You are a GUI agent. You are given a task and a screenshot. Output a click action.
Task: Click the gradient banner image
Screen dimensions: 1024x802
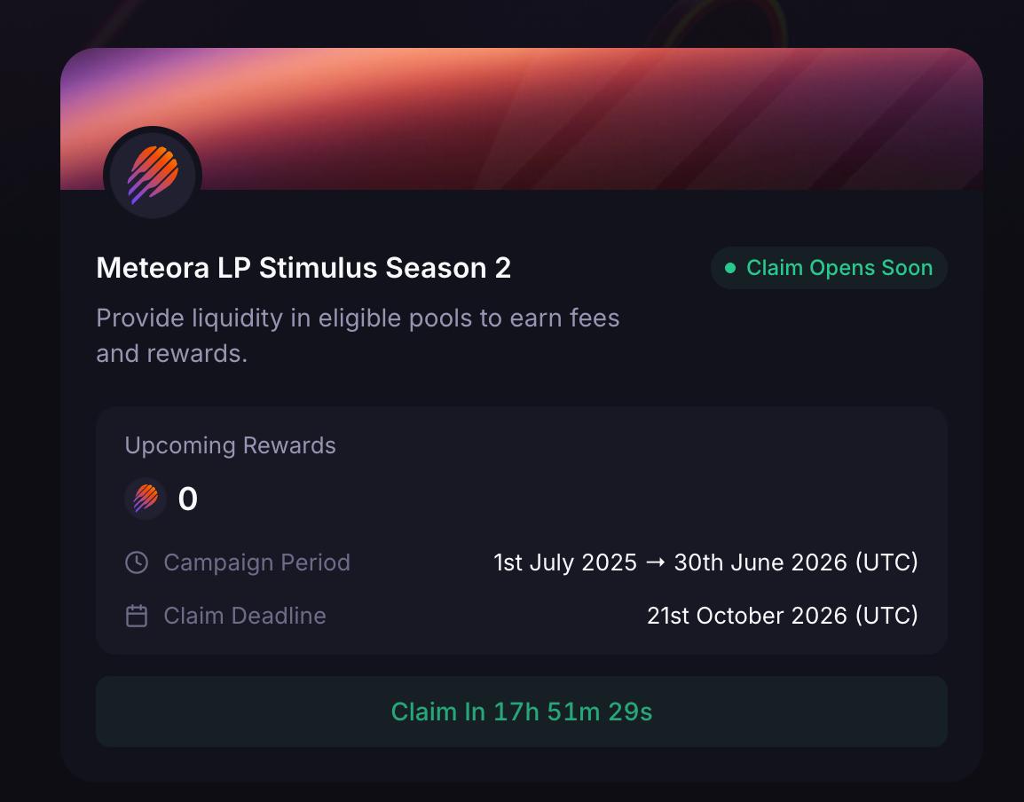(x=521, y=119)
